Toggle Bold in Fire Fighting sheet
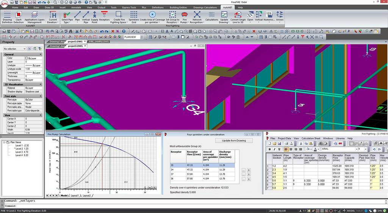This screenshot has width=388, height=213. (x=269, y=149)
